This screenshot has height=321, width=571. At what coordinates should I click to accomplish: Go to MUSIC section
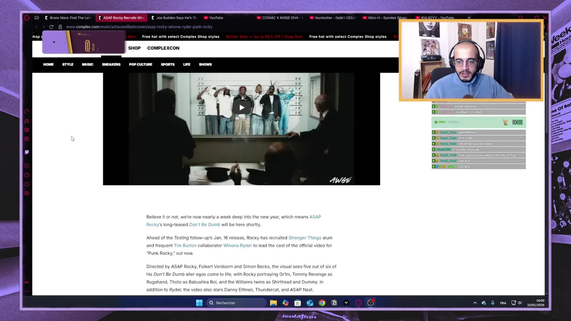coord(87,64)
